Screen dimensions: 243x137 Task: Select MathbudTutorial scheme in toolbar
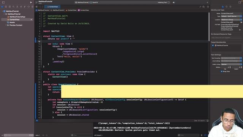pyautogui.click(x=82, y=3)
